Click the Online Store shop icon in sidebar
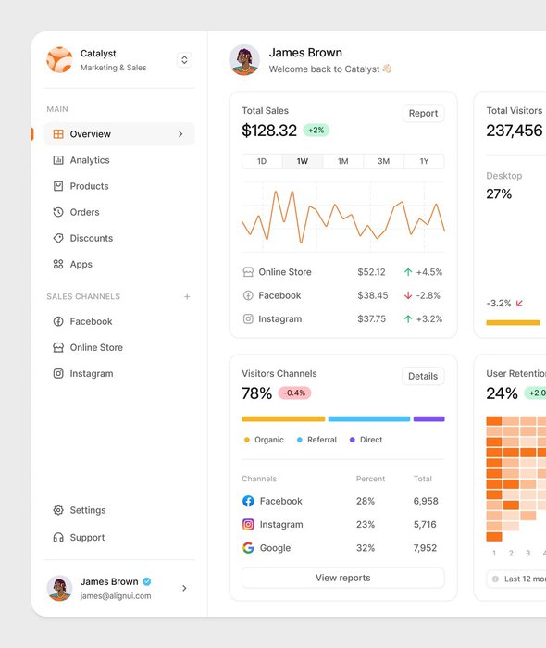Viewport: 546px width, 648px height. [x=58, y=347]
